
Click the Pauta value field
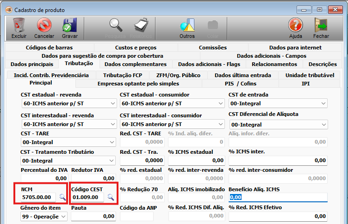93,216
